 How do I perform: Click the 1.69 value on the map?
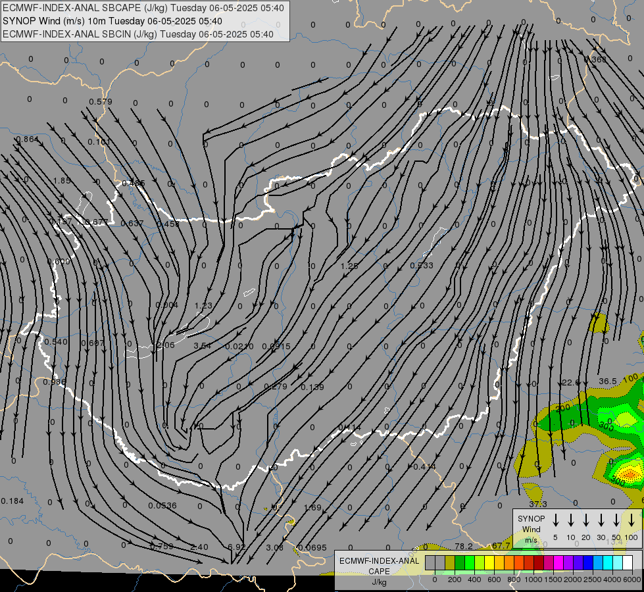[x=312, y=507]
